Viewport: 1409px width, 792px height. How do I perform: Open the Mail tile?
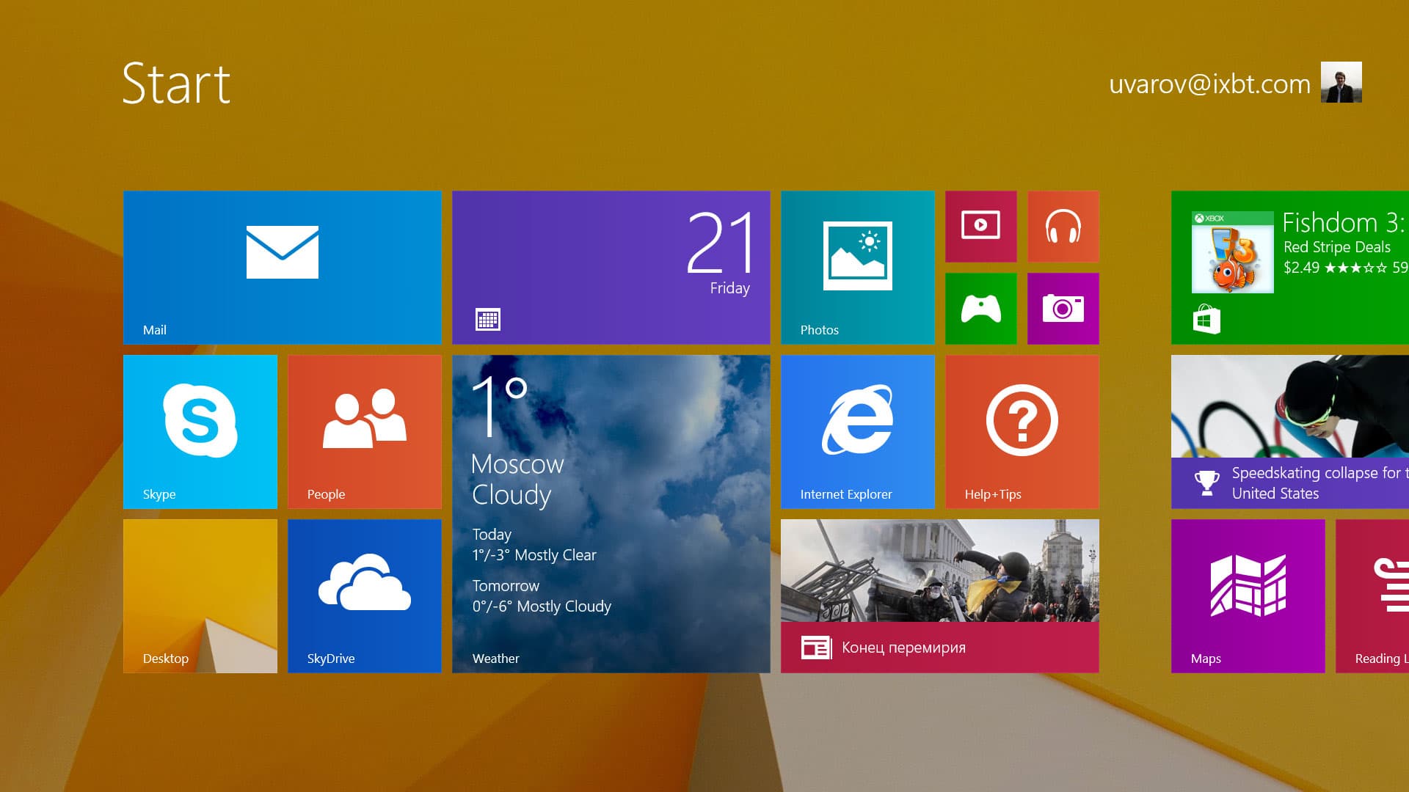click(x=282, y=267)
